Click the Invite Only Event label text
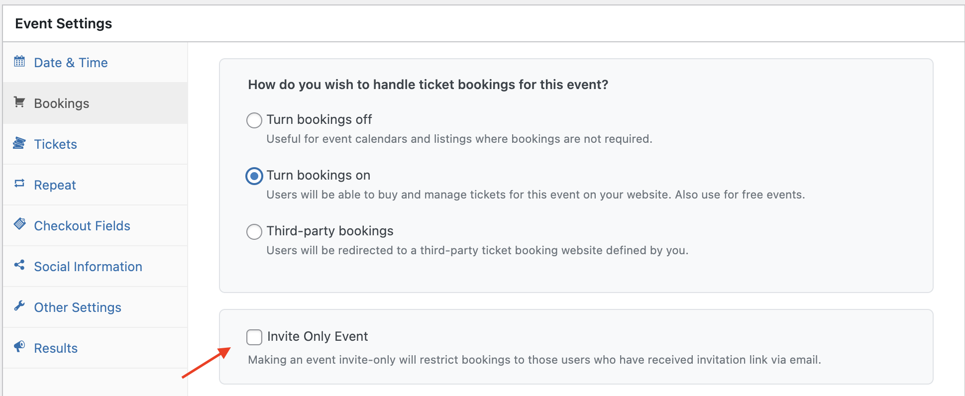The image size is (965, 396). [318, 337]
